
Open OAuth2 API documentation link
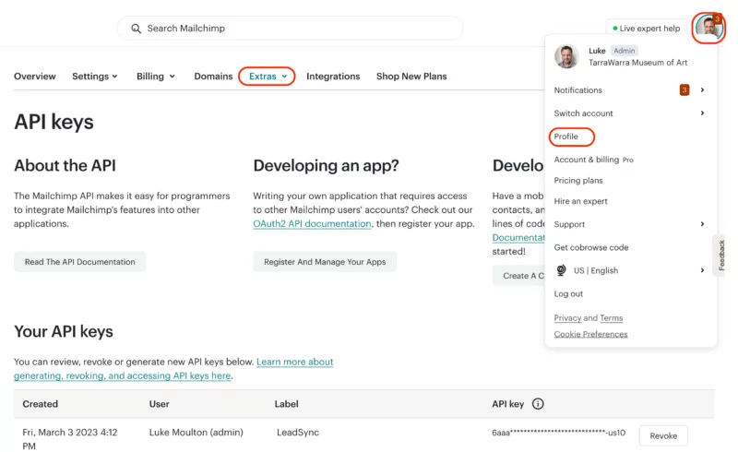312,224
